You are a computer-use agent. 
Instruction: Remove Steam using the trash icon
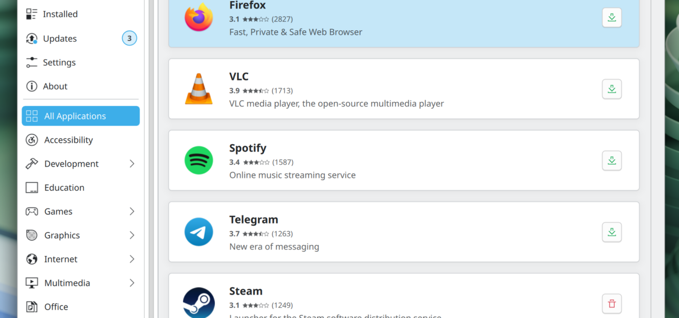tap(612, 304)
